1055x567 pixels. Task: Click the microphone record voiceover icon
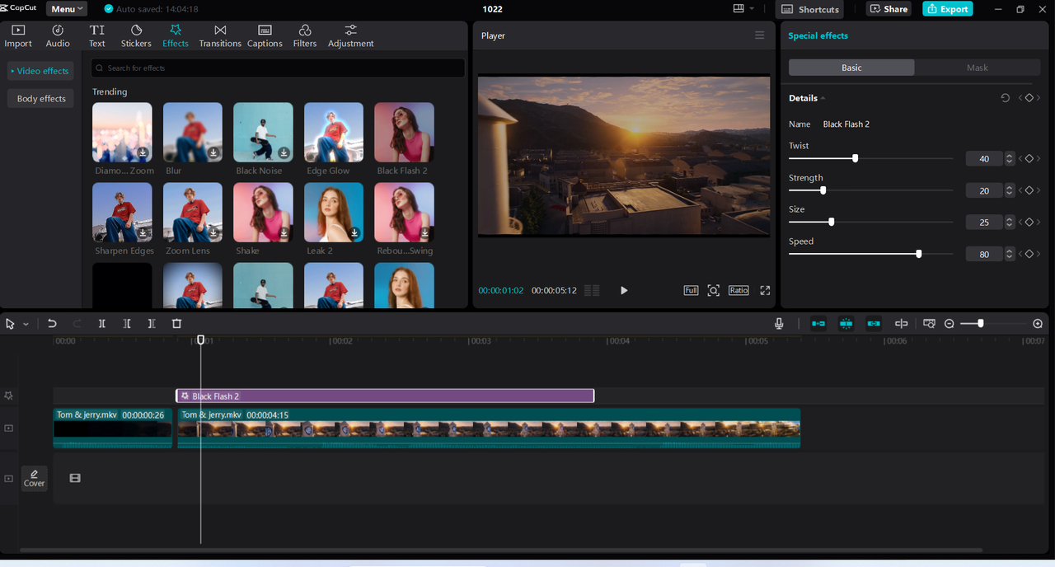coord(779,324)
